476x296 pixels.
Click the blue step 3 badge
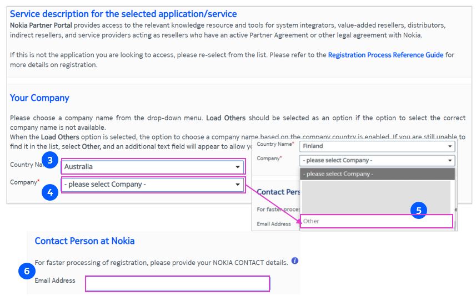pos(51,161)
